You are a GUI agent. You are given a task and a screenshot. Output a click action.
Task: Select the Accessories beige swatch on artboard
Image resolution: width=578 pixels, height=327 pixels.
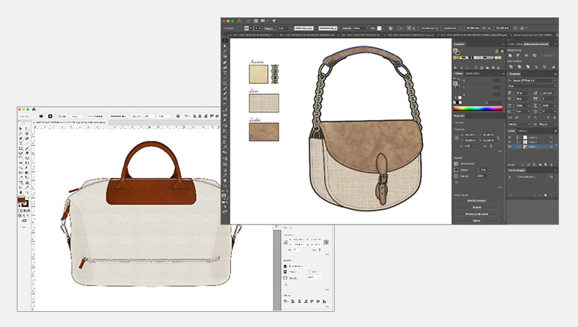coord(259,74)
